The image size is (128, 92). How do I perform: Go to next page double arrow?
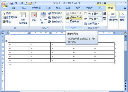[x=125, y=89]
